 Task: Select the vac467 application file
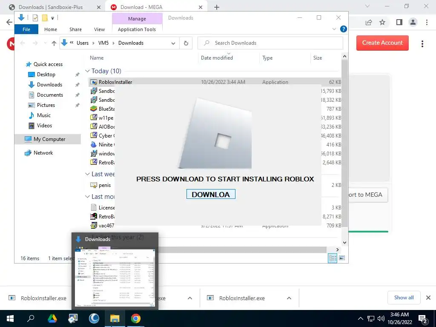pyautogui.click(x=106, y=226)
